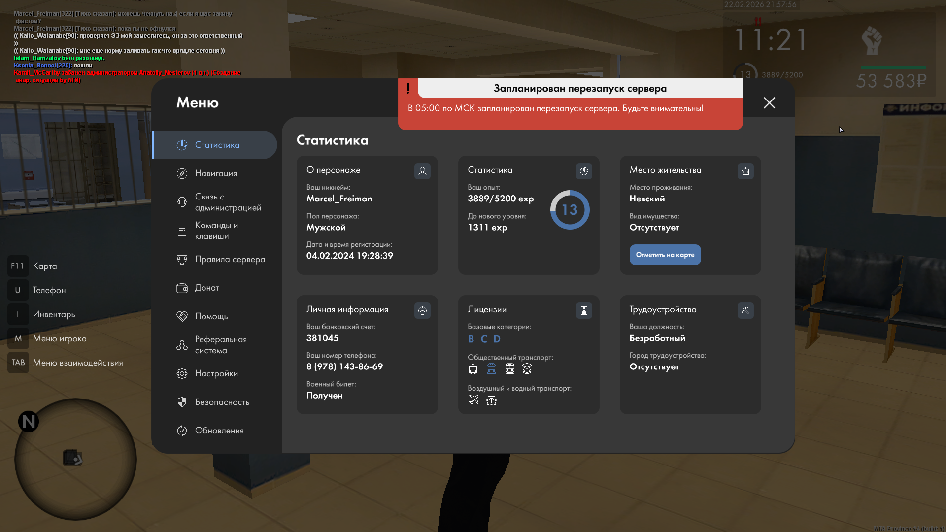The image size is (946, 532).
Task: Open the Безопасность section
Action: pyautogui.click(x=222, y=402)
